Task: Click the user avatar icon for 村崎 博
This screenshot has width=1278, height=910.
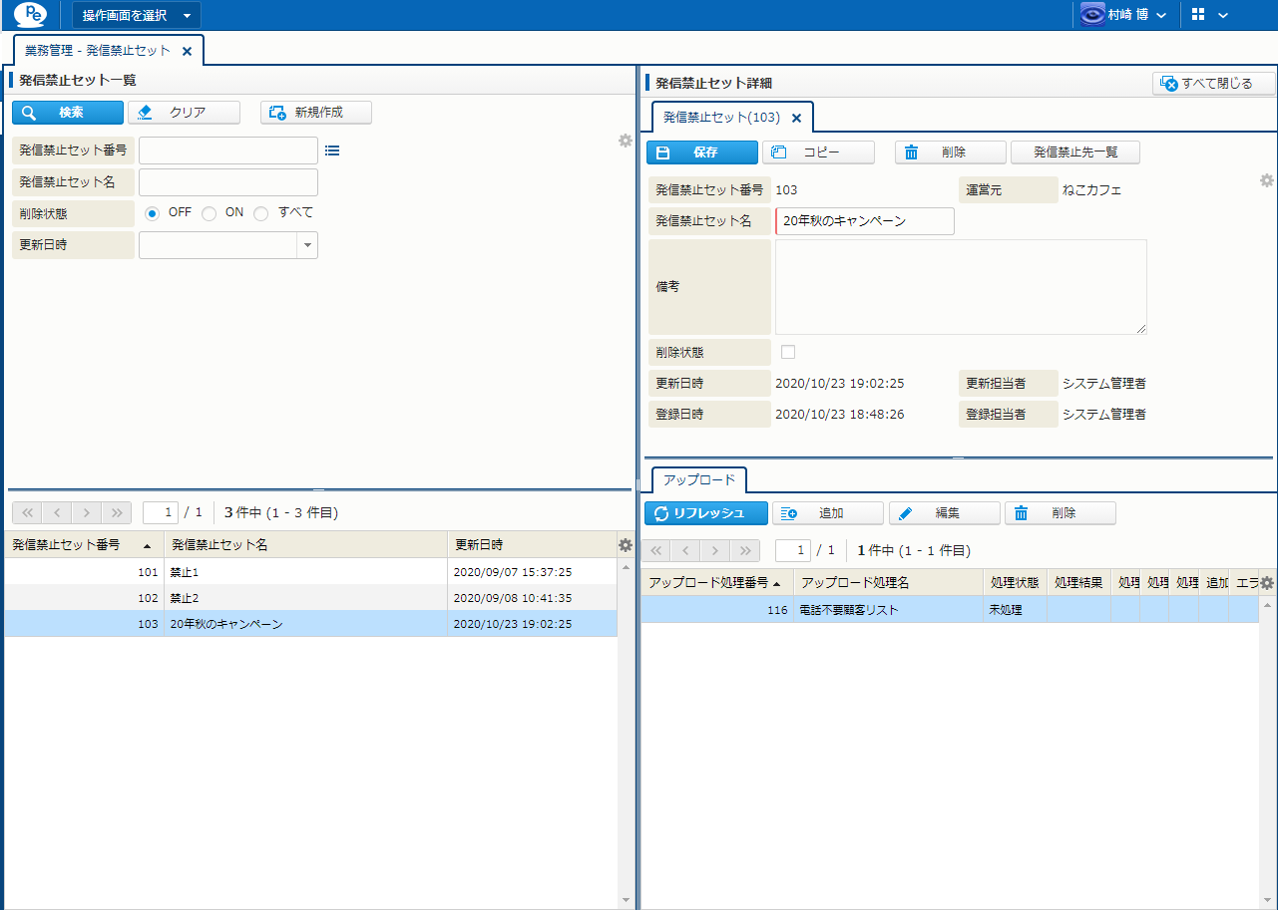Action: tap(1092, 15)
